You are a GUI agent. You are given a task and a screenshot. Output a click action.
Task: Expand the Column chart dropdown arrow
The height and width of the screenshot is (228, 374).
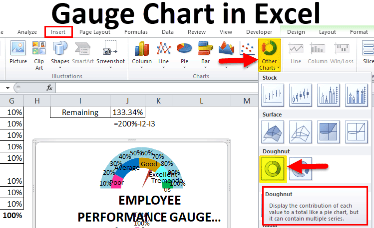tap(141, 68)
